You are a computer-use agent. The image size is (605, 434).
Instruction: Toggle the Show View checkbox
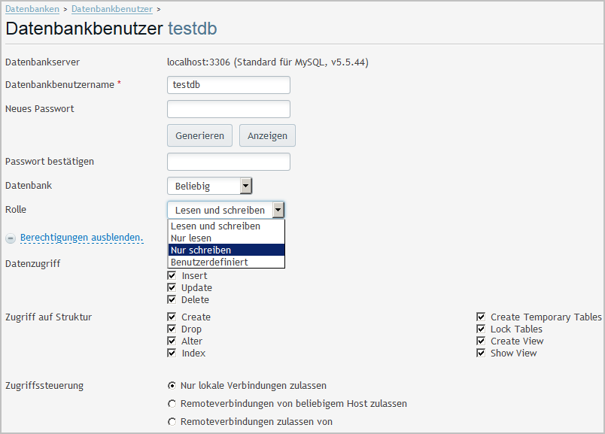481,353
